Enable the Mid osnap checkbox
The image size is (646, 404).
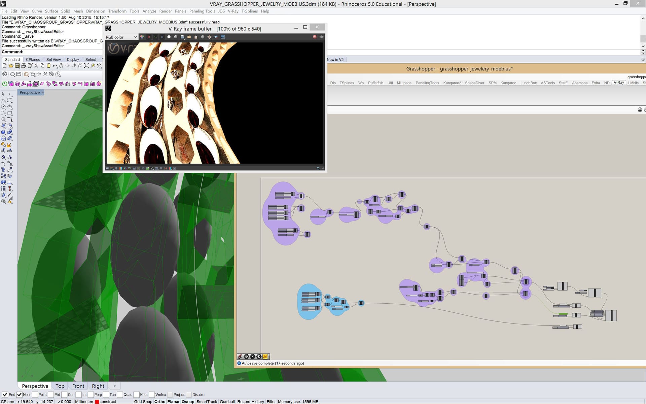(51, 395)
